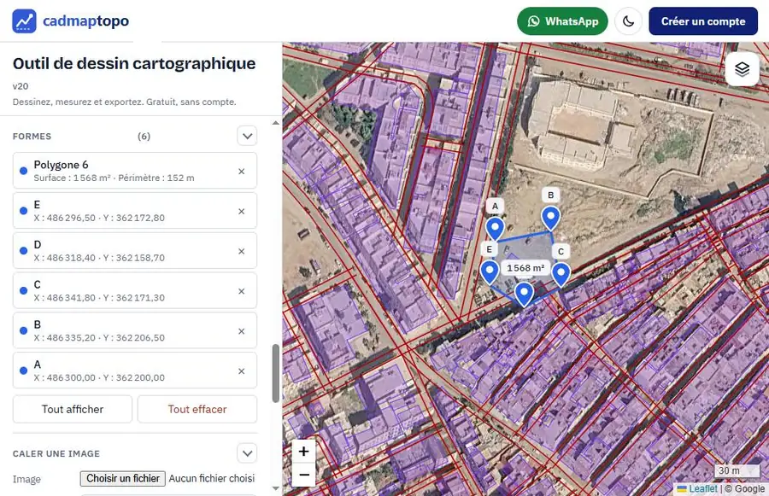The height and width of the screenshot is (496, 769).
Task: Click map marker E
Action: click(x=490, y=272)
